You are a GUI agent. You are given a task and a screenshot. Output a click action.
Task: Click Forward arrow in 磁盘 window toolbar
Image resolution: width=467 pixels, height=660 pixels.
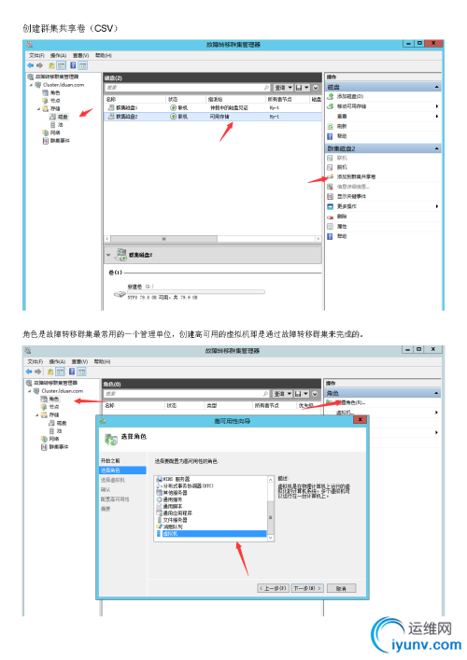[x=39, y=65]
